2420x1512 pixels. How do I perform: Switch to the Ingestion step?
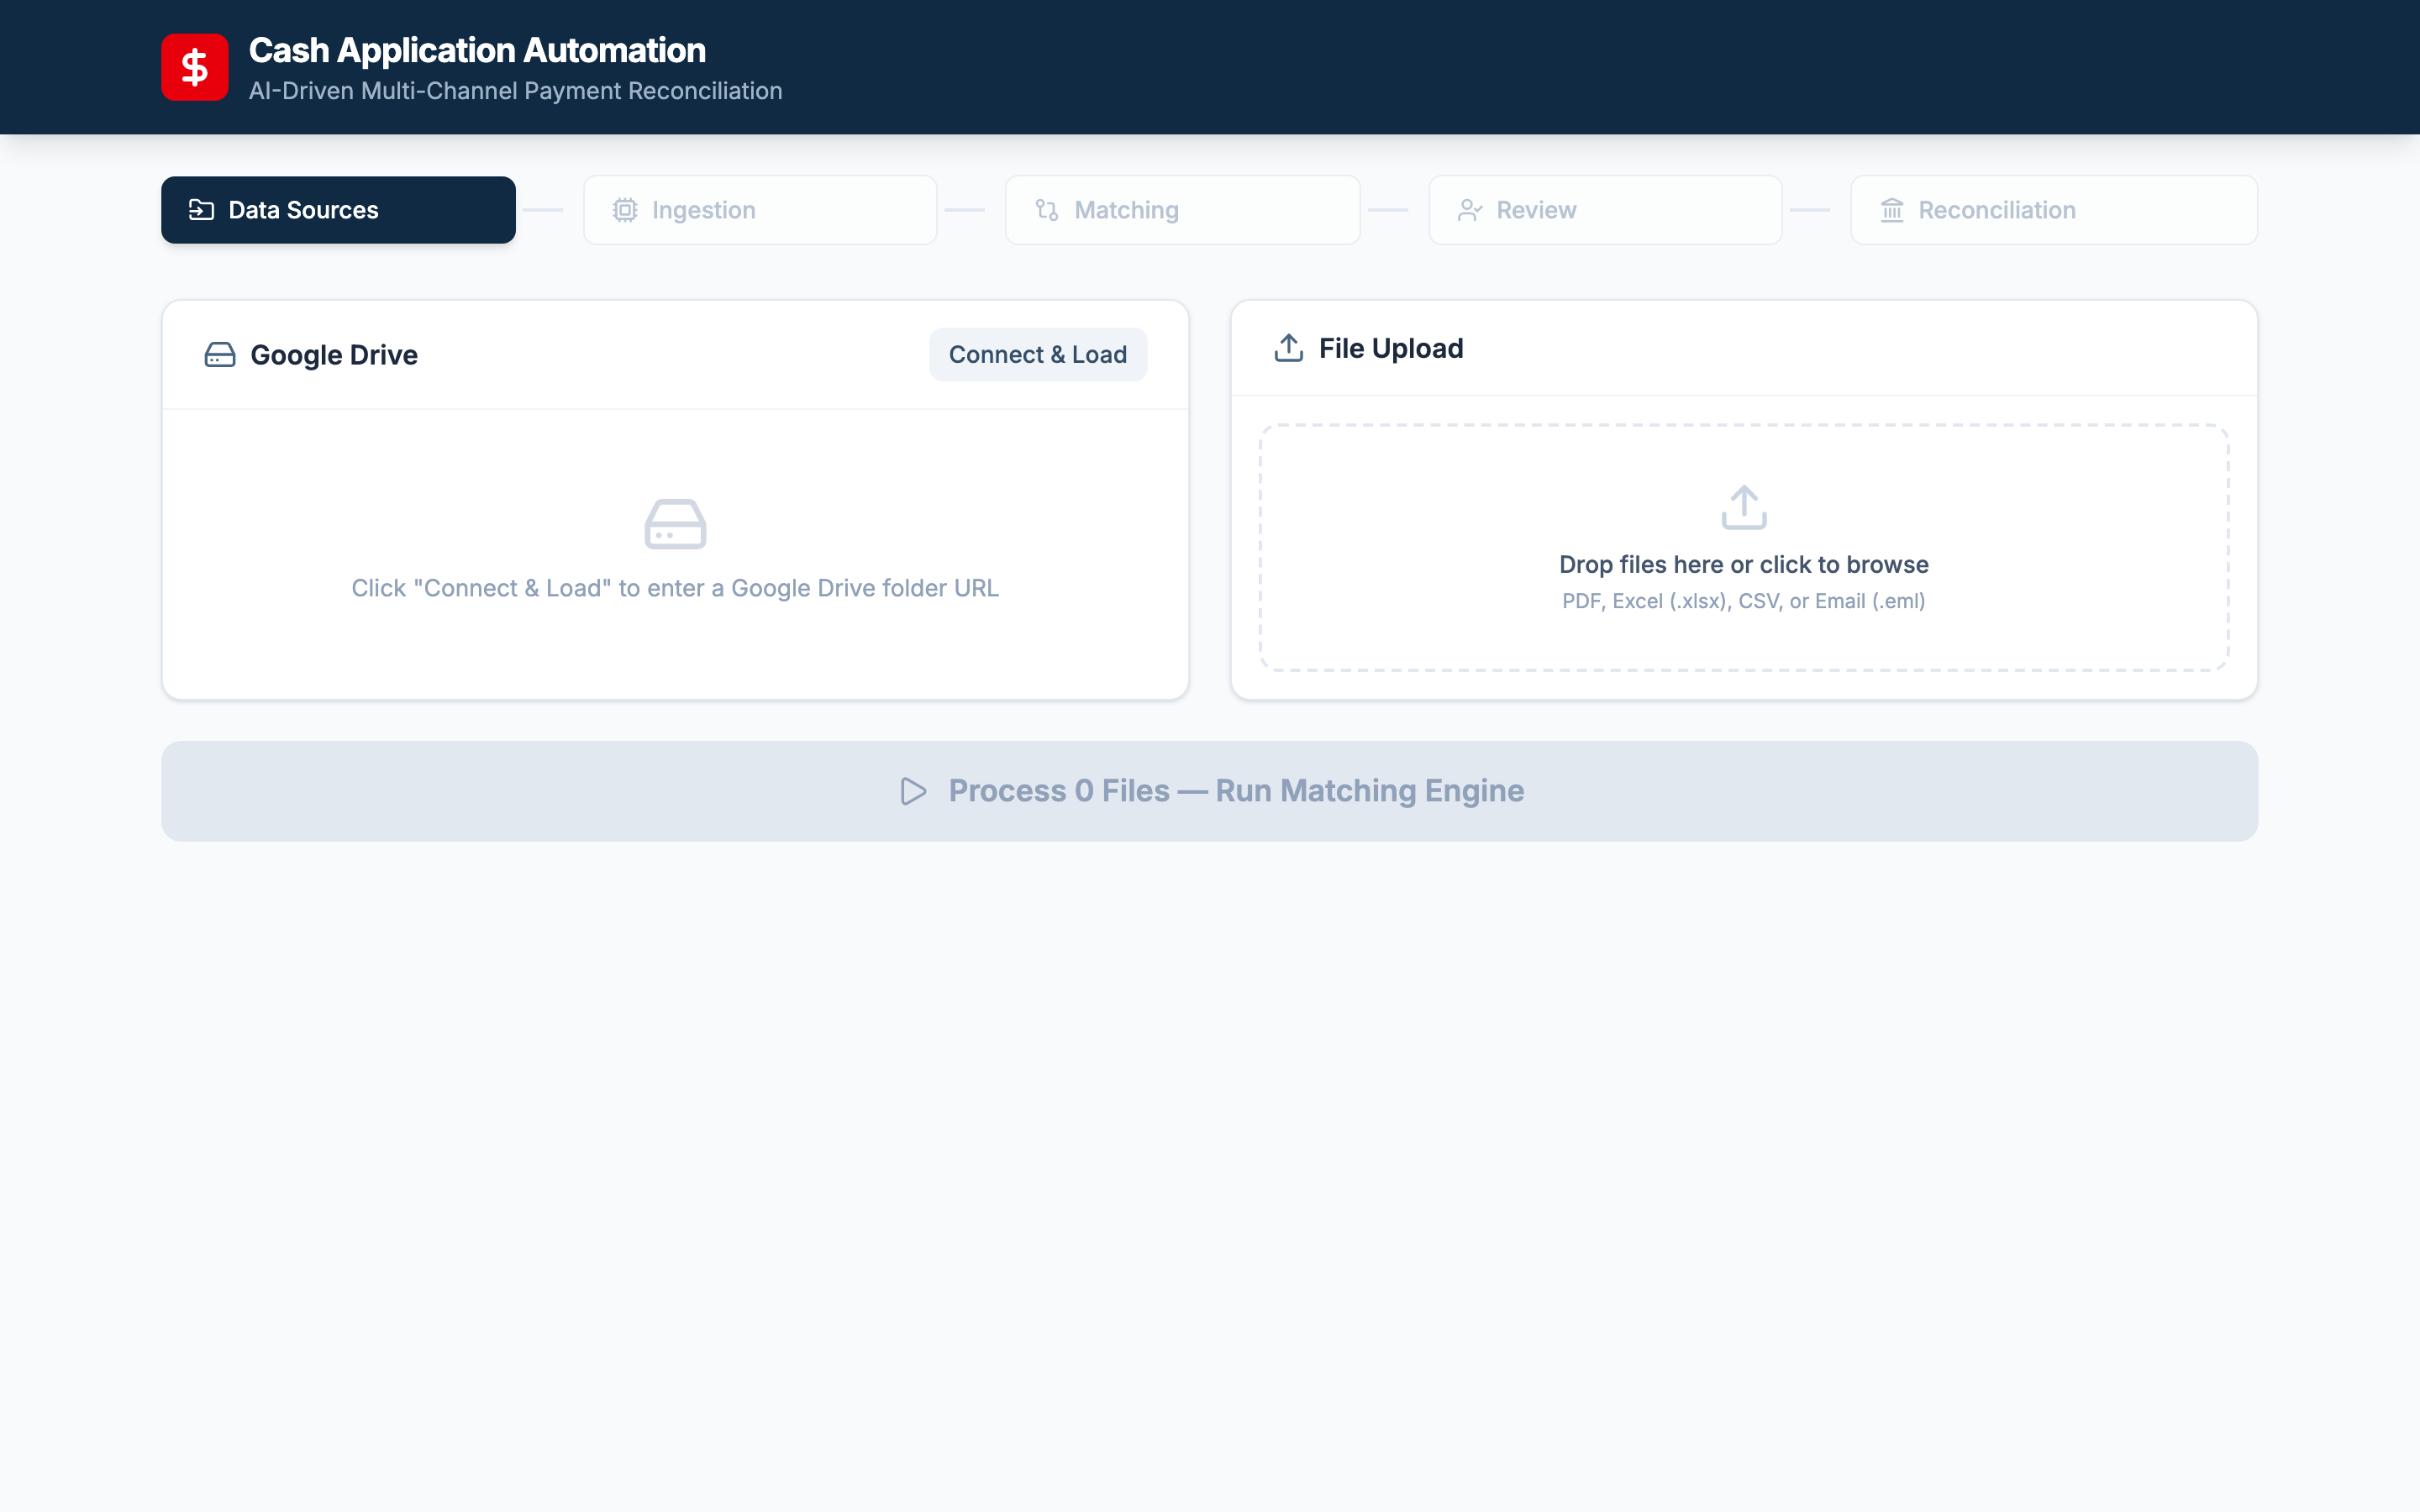pos(759,209)
